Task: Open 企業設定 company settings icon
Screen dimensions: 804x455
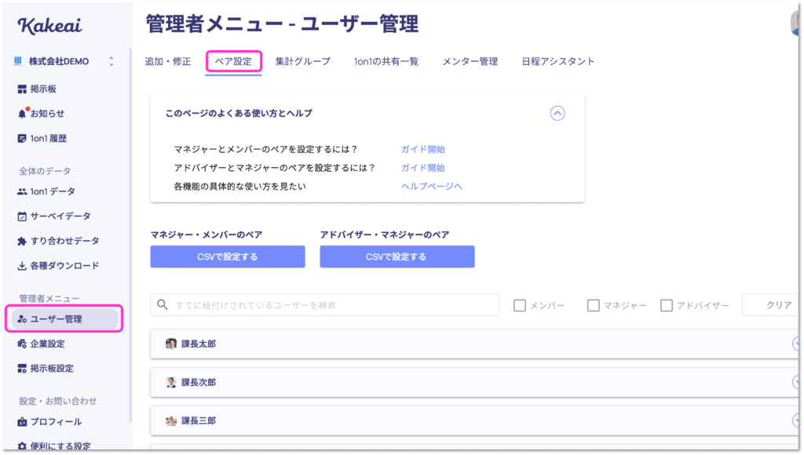Action: pos(22,344)
